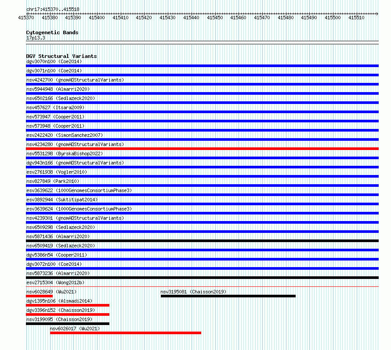
Task: Open dgv3396n152 (Chaisson2019) variant
Action: 61,310
